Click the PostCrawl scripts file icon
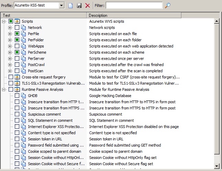The width and height of the screenshot is (222, 171). click(x=23, y=65)
